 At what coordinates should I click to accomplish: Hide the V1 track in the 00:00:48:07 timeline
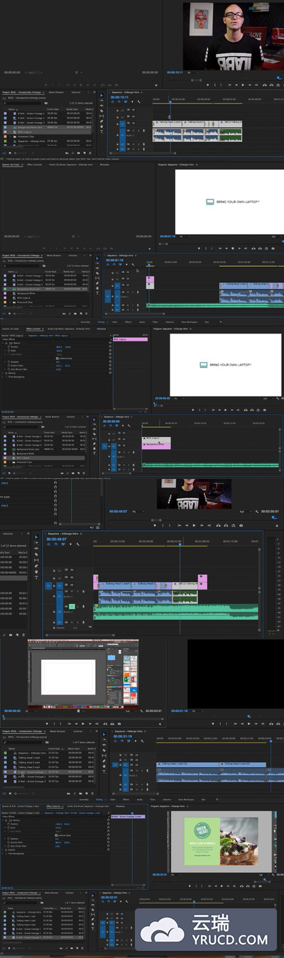coord(72,585)
